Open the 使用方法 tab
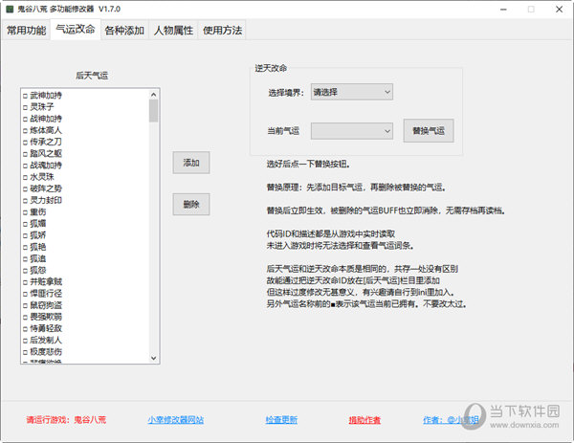This screenshot has width=574, height=443. pyautogui.click(x=222, y=30)
